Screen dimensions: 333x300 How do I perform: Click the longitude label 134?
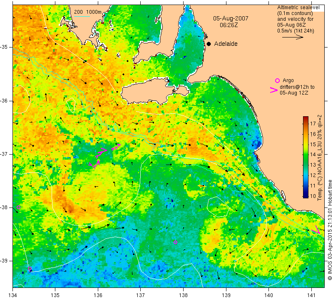tap(13, 295)
